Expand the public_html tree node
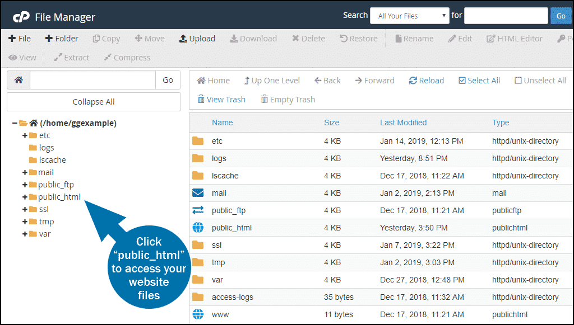This screenshot has width=574, height=325. pos(25,196)
